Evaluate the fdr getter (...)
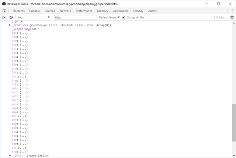236x158 pixels. (x=24, y=65)
